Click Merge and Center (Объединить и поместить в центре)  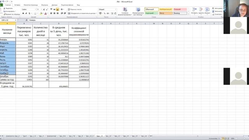pos(82,13)
